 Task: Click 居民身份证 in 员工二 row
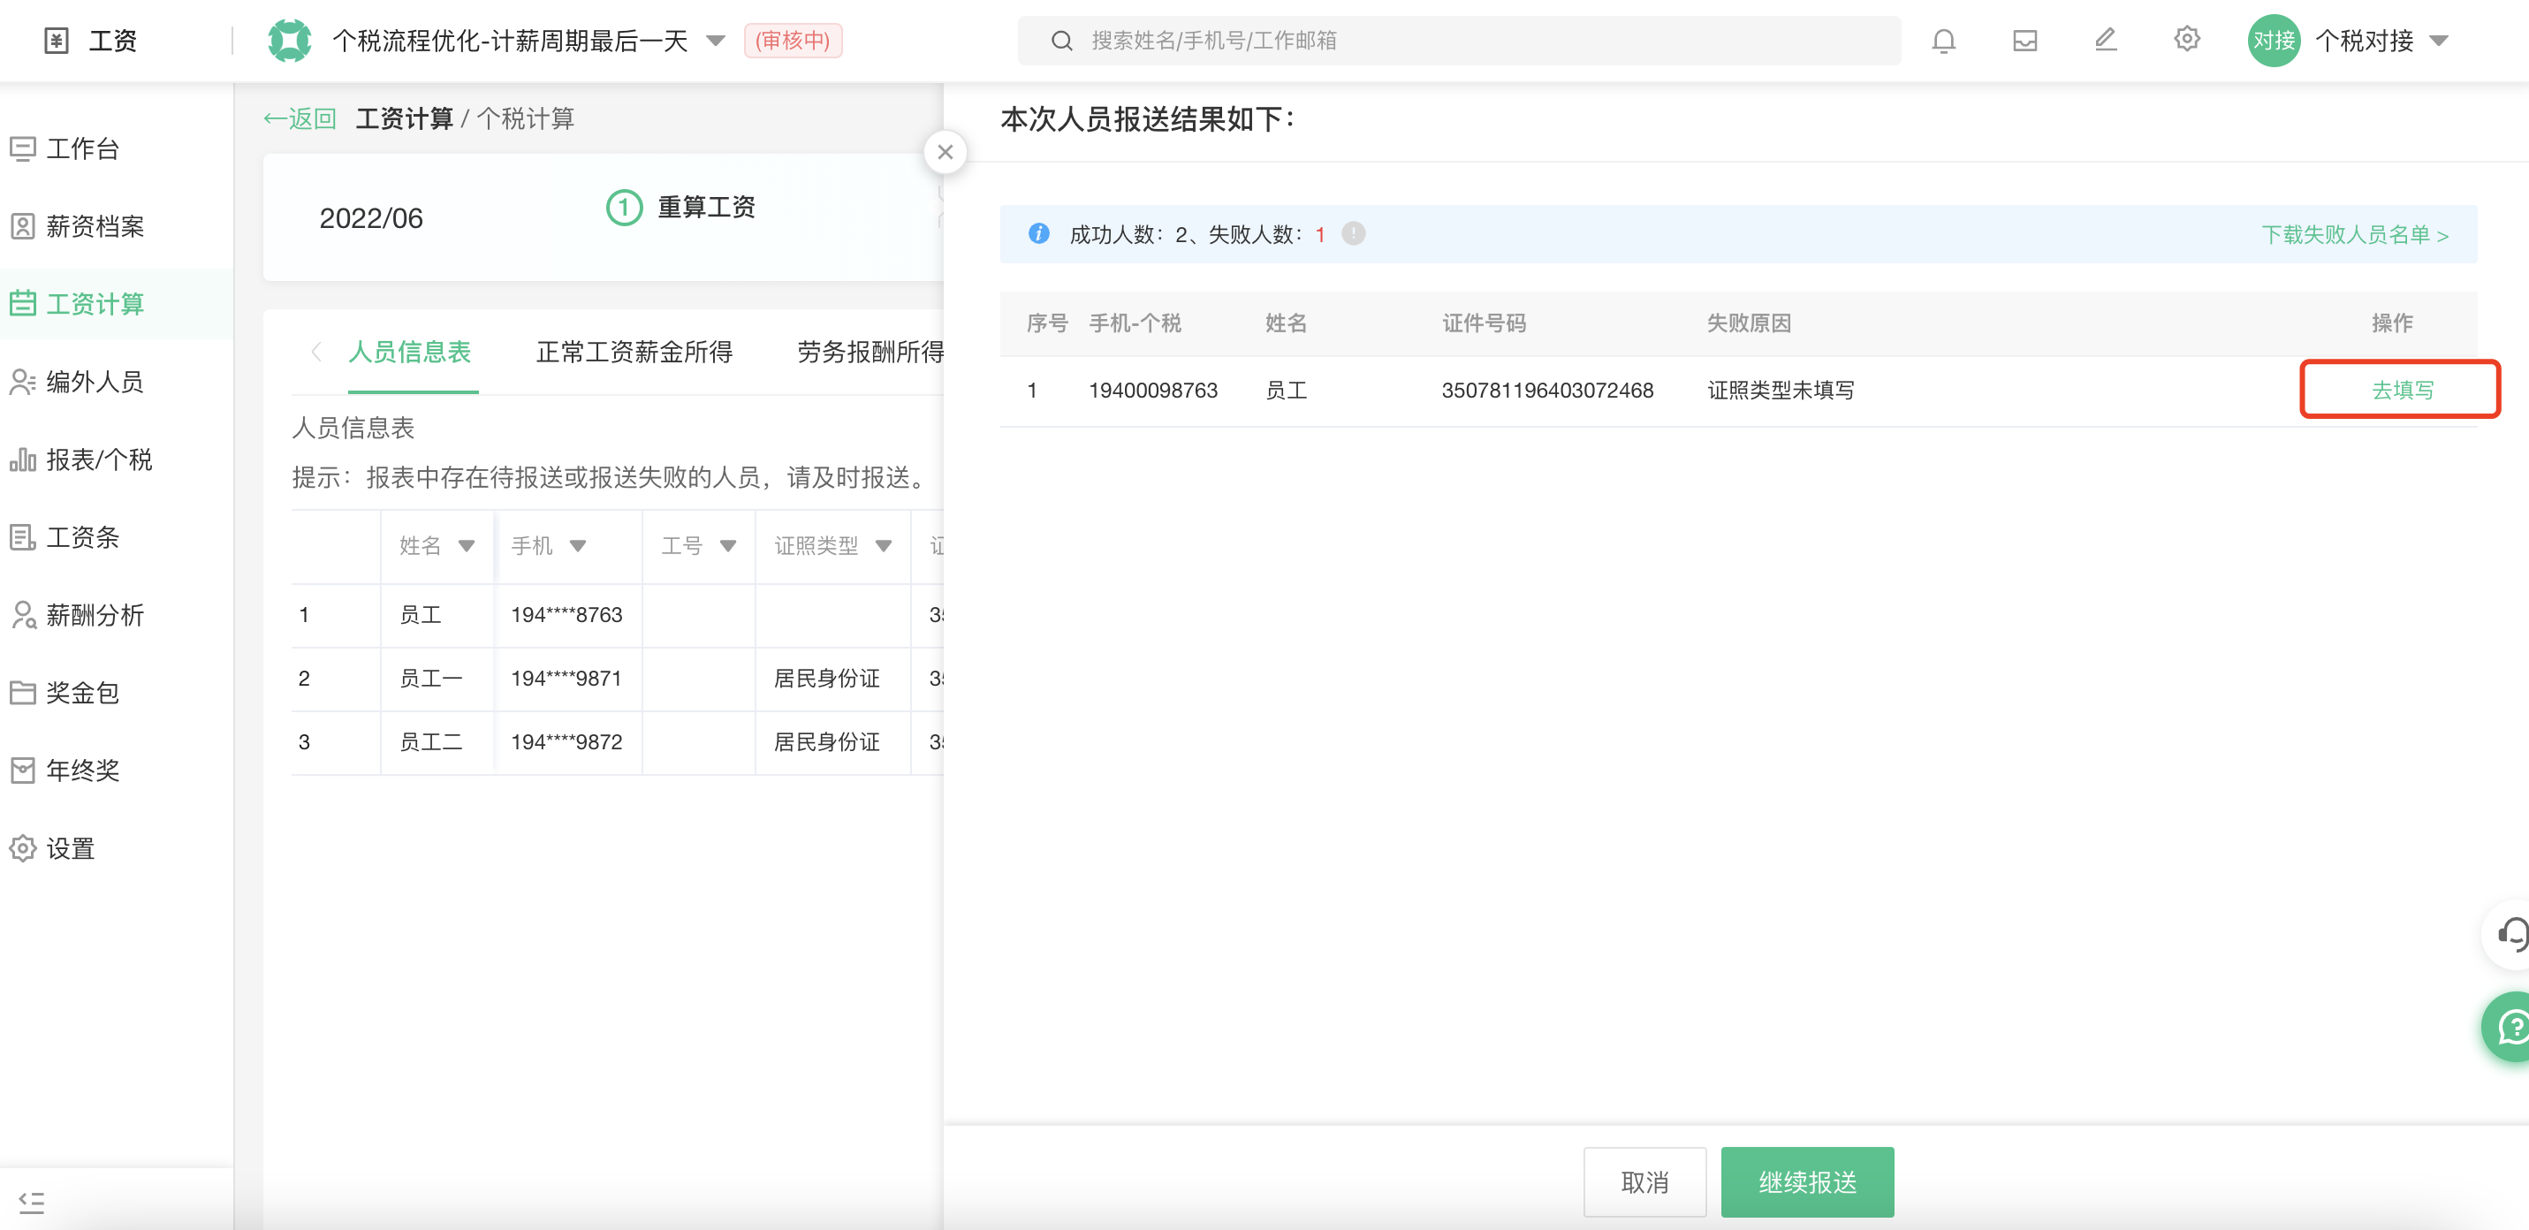tap(826, 741)
